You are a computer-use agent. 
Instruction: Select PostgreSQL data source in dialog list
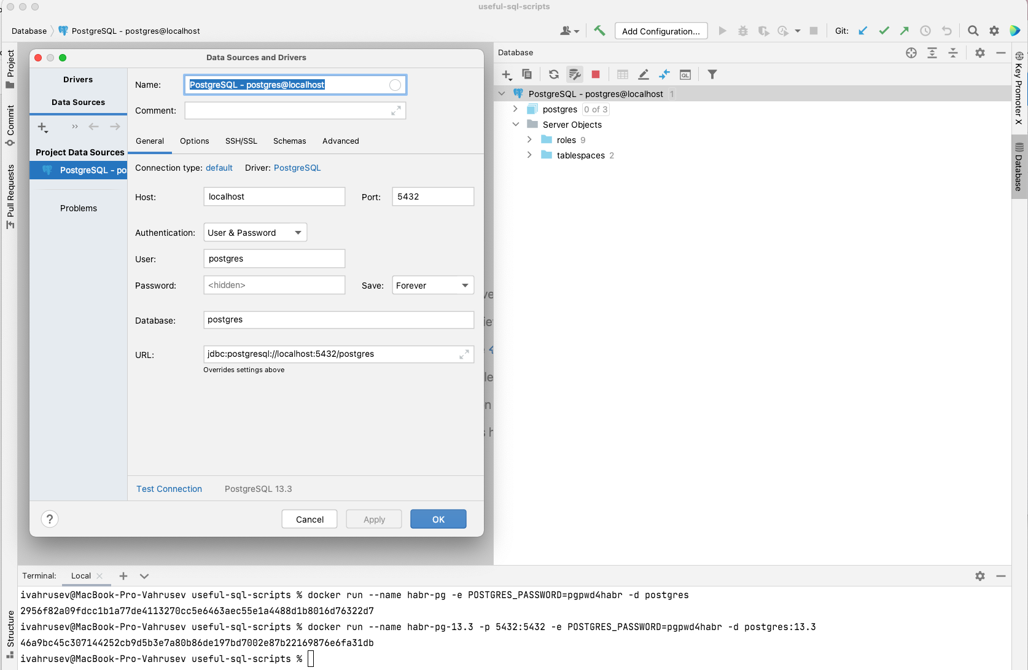(x=79, y=170)
